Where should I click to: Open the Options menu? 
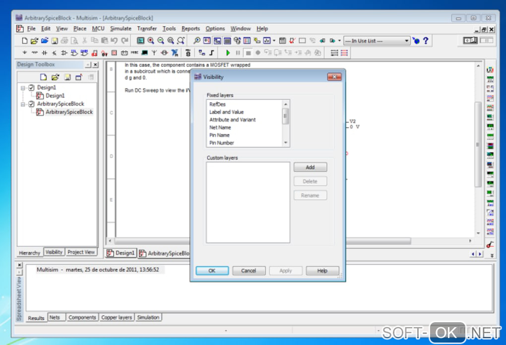215,29
